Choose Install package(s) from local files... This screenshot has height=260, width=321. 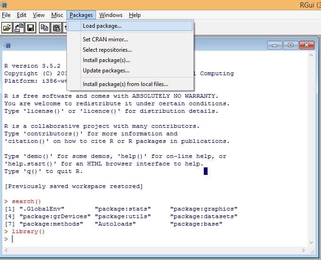(130, 84)
